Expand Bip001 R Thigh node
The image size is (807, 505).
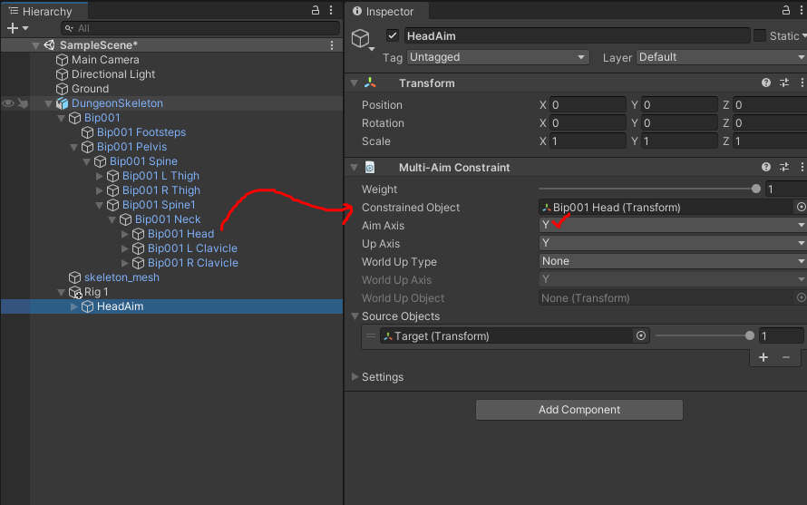(x=100, y=190)
